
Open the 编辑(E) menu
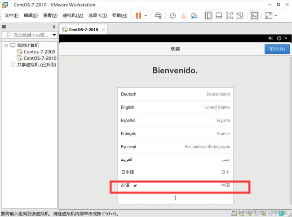(x=31, y=15)
